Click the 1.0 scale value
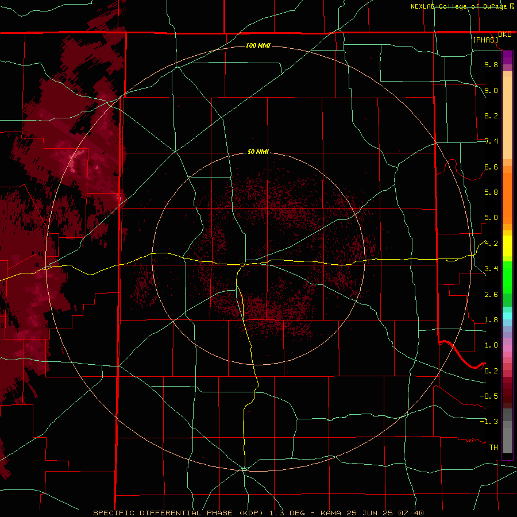 tap(491, 345)
